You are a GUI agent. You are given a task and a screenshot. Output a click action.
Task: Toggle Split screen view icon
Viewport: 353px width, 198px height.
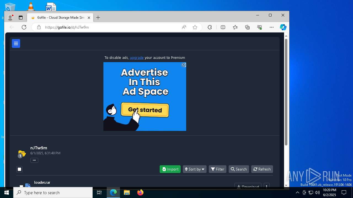click(x=223, y=27)
